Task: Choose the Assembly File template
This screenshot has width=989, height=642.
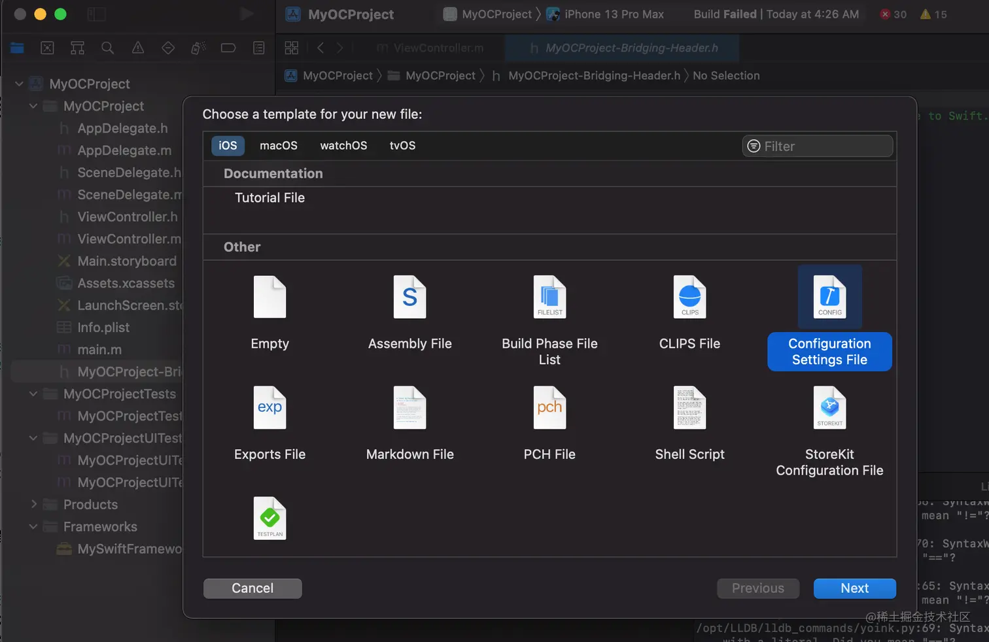Action: pyautogui.click(x=410, y=313)
